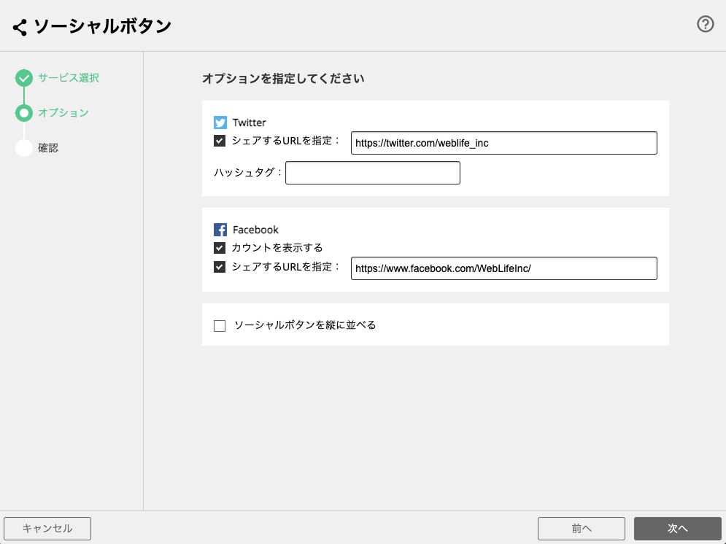Click the Facebook section label

[255, 230]
